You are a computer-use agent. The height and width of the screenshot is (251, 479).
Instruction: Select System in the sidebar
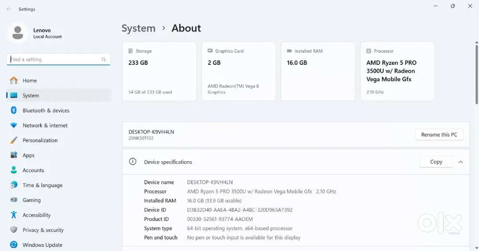pyautogui.click(x=31, y=96)
